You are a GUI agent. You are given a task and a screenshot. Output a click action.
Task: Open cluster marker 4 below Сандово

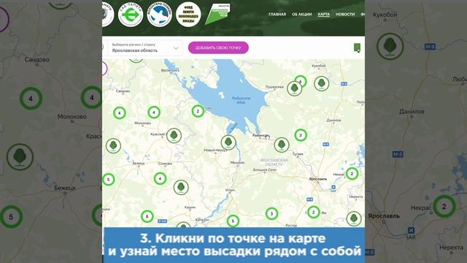pyautogui.click(x=120, y=113)
